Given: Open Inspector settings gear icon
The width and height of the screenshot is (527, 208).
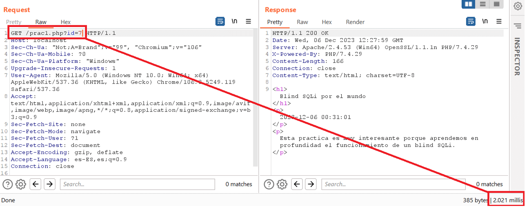Looking at the screenshot, I should (x=518, y=6).
